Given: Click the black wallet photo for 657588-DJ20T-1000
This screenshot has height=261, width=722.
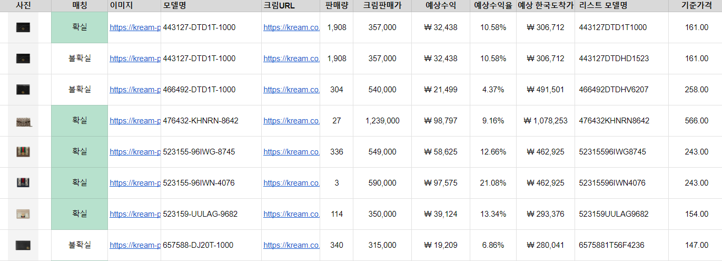Looking at the screenshot, I should pyautogui.click(x=23, y=245).
